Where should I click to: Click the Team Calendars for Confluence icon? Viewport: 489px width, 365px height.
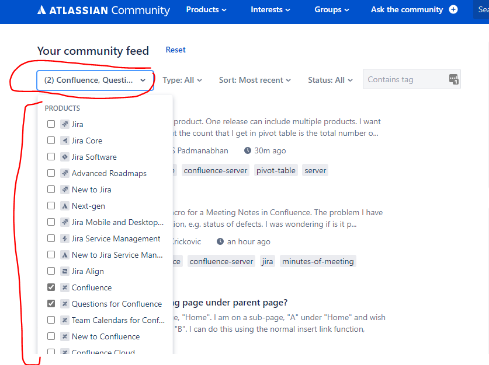click(x=64, y=320)
